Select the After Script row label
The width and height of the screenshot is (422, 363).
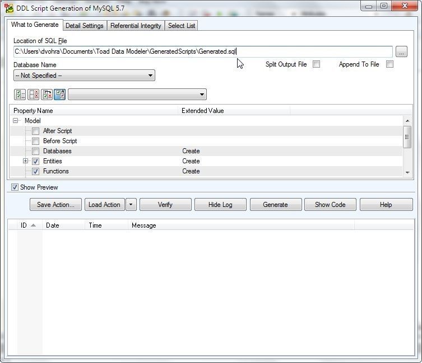pyautogui.click(x=57, y=131)
